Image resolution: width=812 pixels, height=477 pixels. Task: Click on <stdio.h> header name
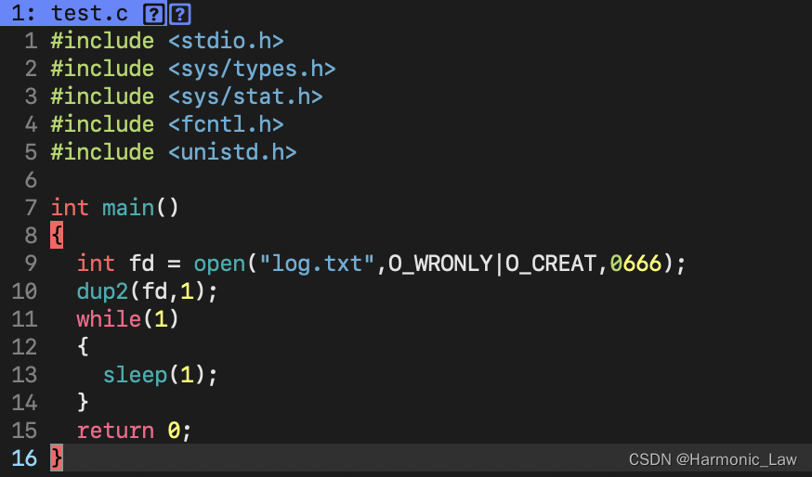[x=226, y=41]
